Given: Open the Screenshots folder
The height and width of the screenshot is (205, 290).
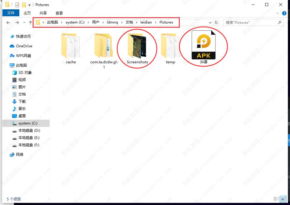Looking at the screenshot, I should point(137,49).
